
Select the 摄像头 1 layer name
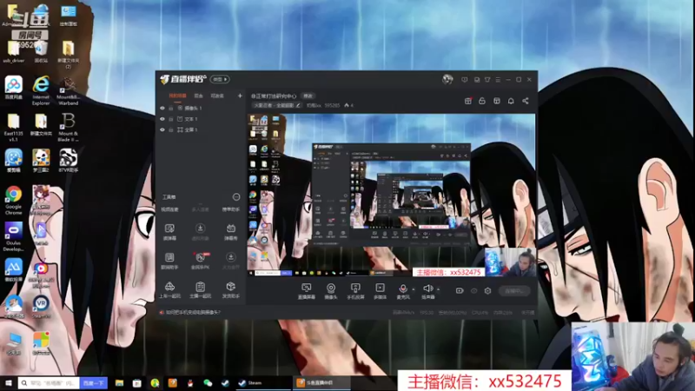click(x=193, y=108)
